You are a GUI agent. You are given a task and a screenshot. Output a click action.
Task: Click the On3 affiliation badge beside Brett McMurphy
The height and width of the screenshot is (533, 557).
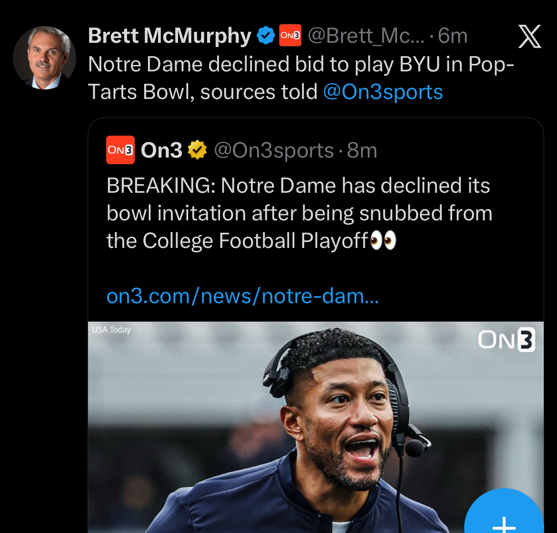pos(290,36)
